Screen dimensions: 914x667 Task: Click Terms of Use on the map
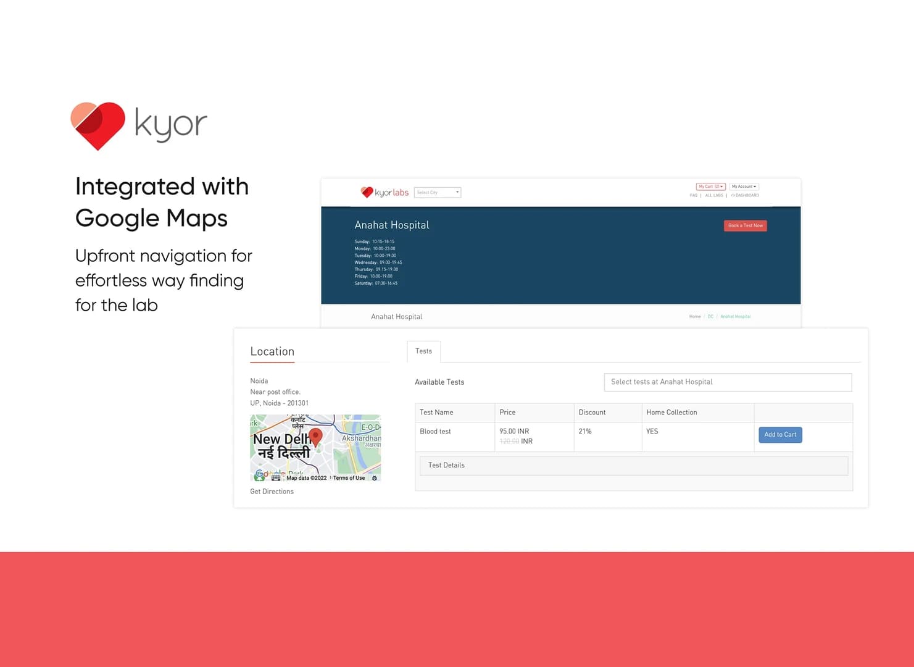349,478
